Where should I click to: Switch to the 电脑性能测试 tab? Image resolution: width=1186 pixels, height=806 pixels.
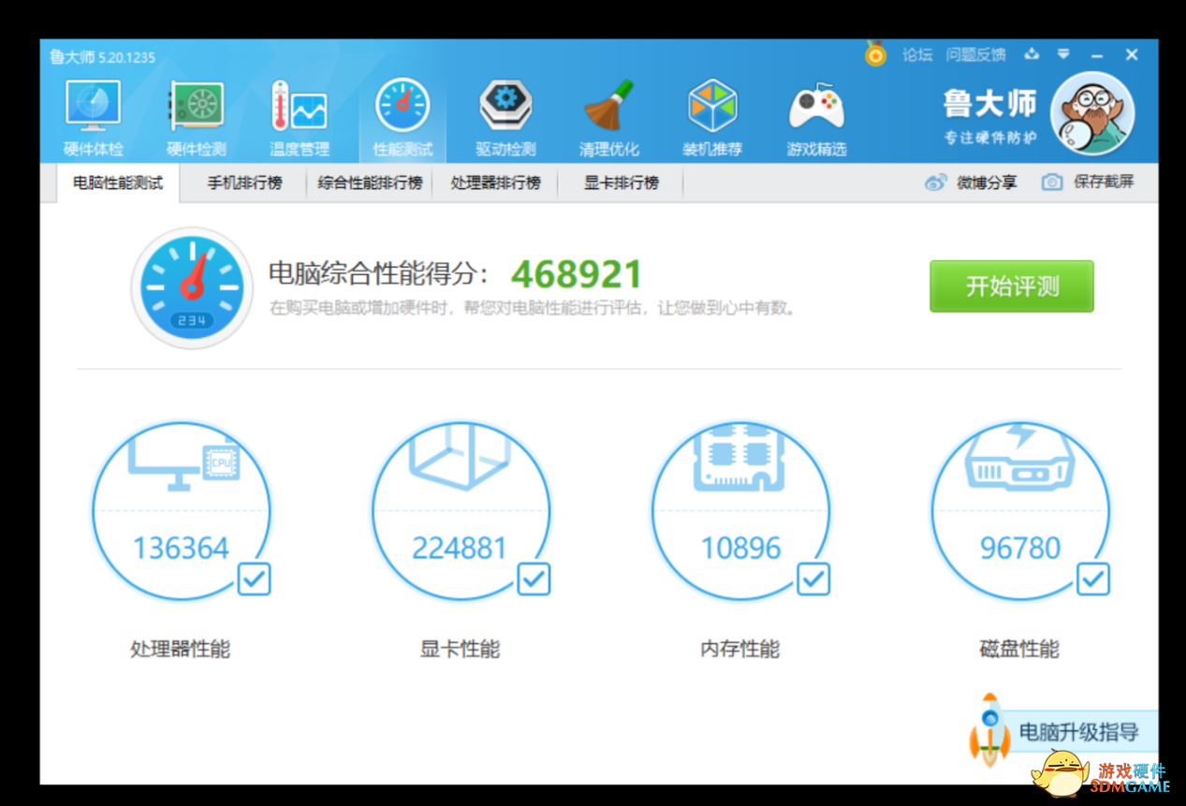click(x=118, y=183)
